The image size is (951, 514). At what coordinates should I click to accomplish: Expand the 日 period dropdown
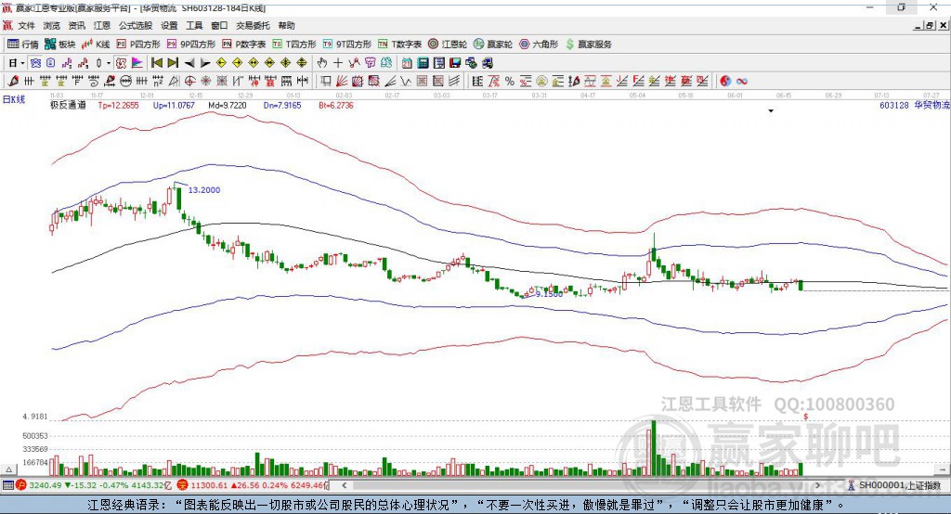22,63
